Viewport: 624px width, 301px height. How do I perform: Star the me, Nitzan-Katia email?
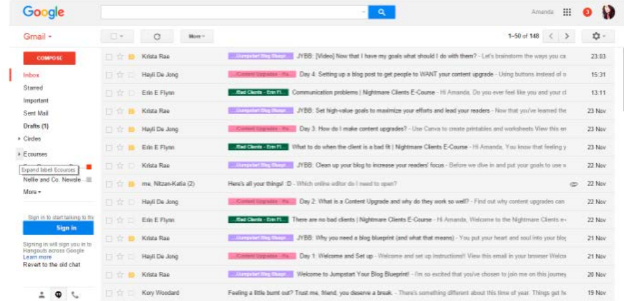point(120,184)
